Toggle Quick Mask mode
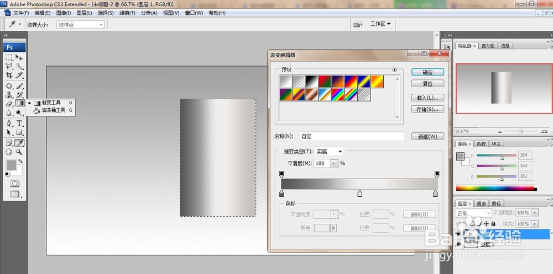 pos(14,184)
